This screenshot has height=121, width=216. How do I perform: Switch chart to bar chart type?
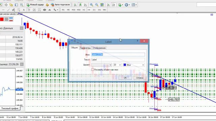tap(75, 5)
